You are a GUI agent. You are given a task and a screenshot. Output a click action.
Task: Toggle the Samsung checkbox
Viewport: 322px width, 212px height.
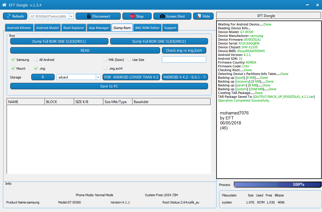13,59
